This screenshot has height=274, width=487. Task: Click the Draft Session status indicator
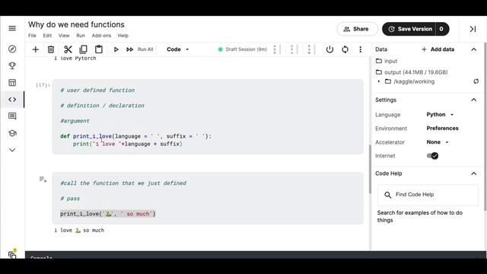pos(243,49)
